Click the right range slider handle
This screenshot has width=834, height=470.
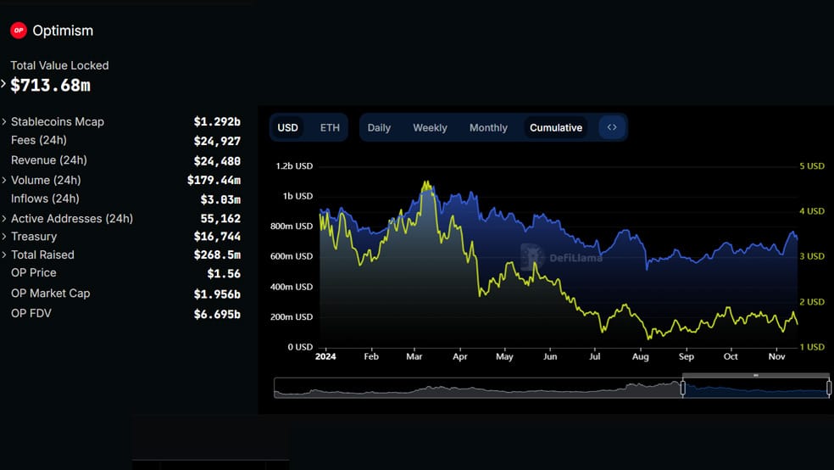829,388
